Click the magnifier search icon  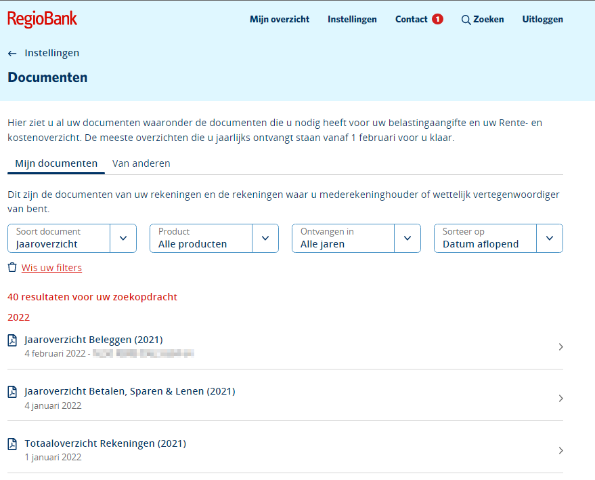tap(466, 20)
